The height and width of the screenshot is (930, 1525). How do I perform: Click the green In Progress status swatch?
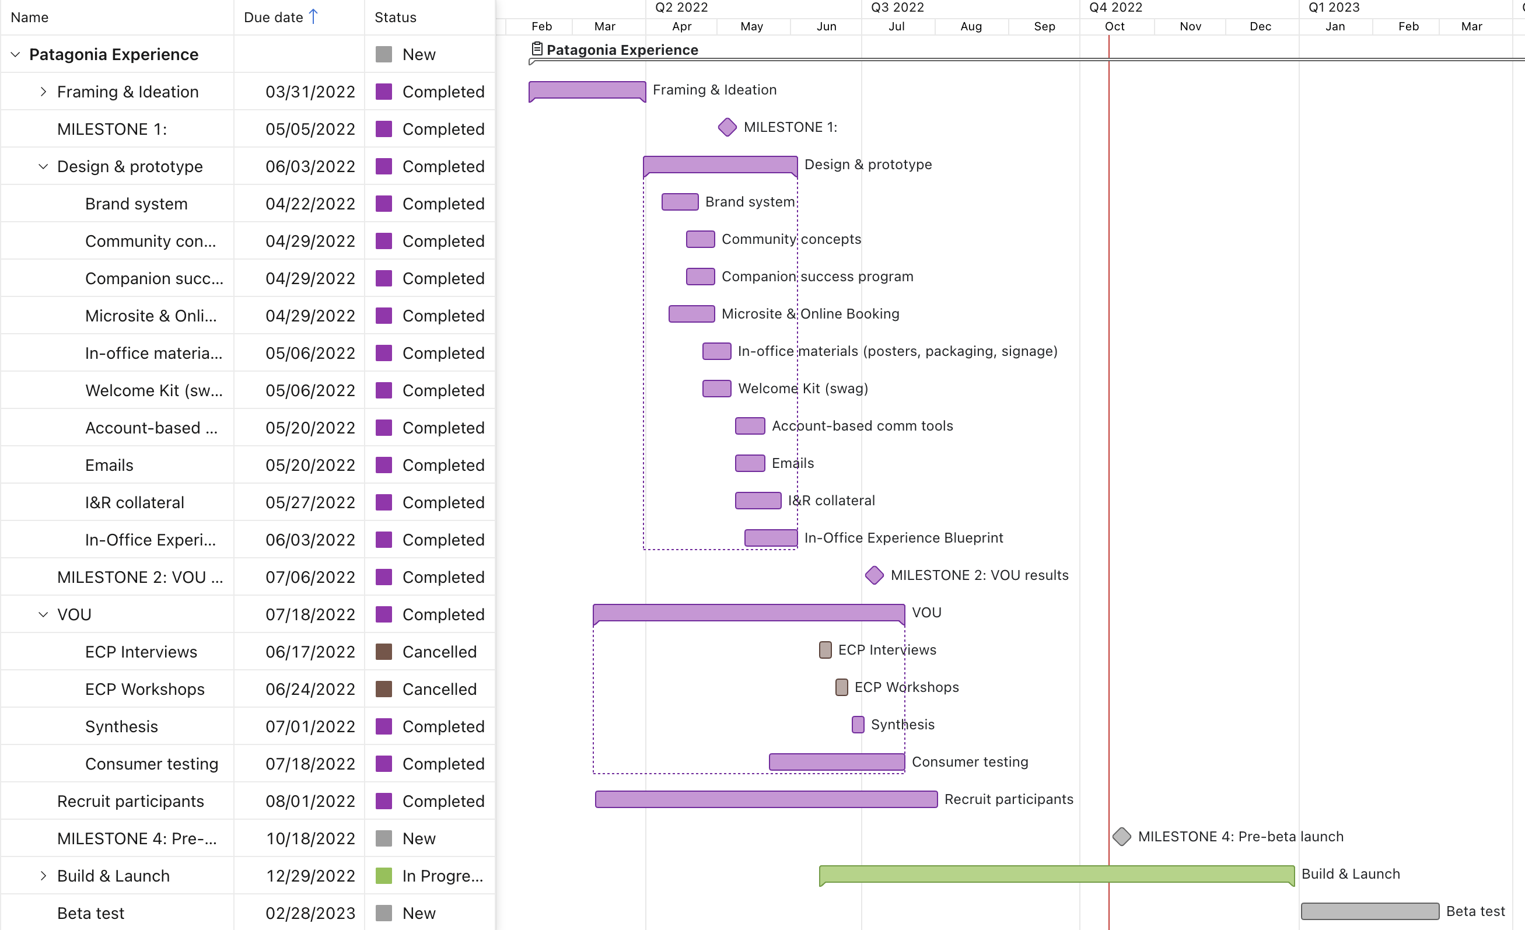point(384,876)
